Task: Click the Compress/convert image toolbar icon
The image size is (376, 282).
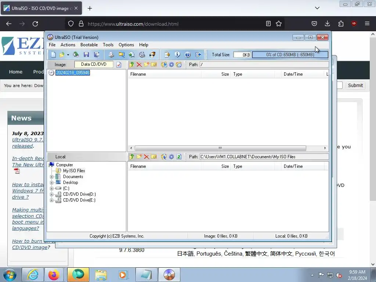Action: (122, 55)
